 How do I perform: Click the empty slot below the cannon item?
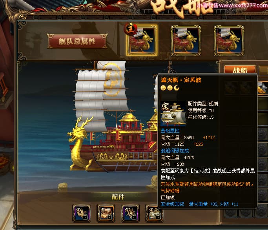click(x=263, y=104)
